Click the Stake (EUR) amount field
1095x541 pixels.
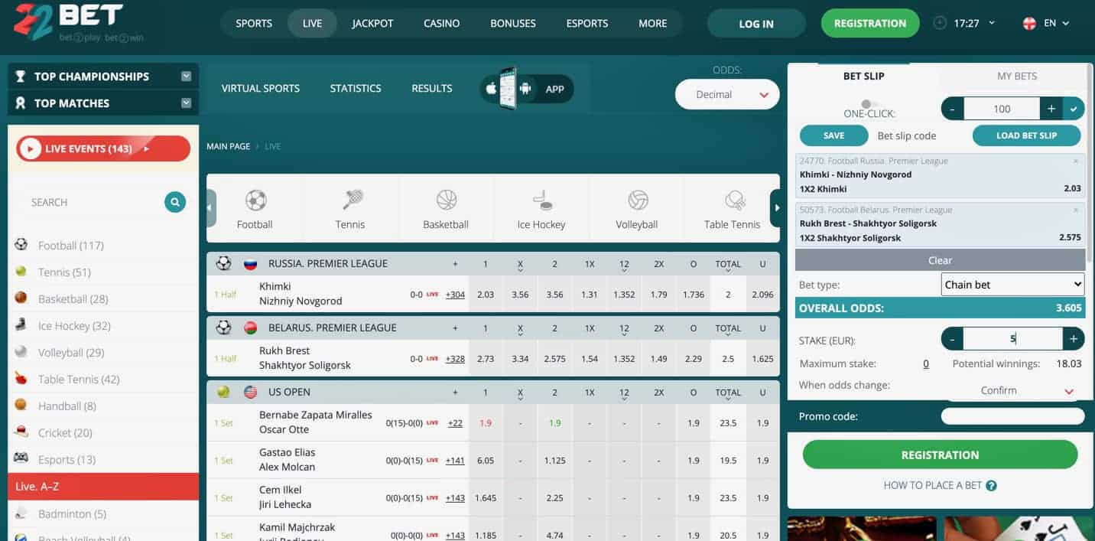click(x=1012, y=339)
